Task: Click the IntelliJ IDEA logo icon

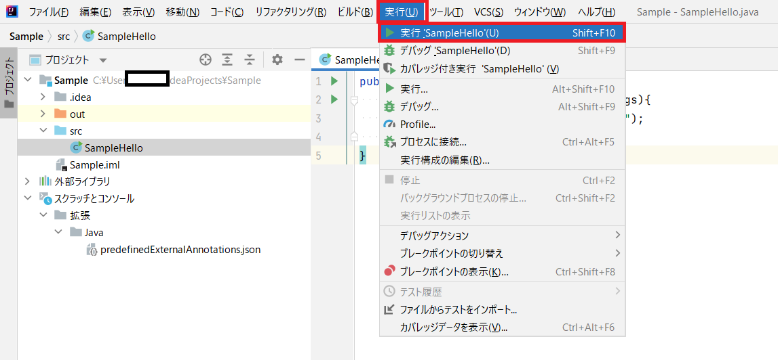Action: [12, 12]
